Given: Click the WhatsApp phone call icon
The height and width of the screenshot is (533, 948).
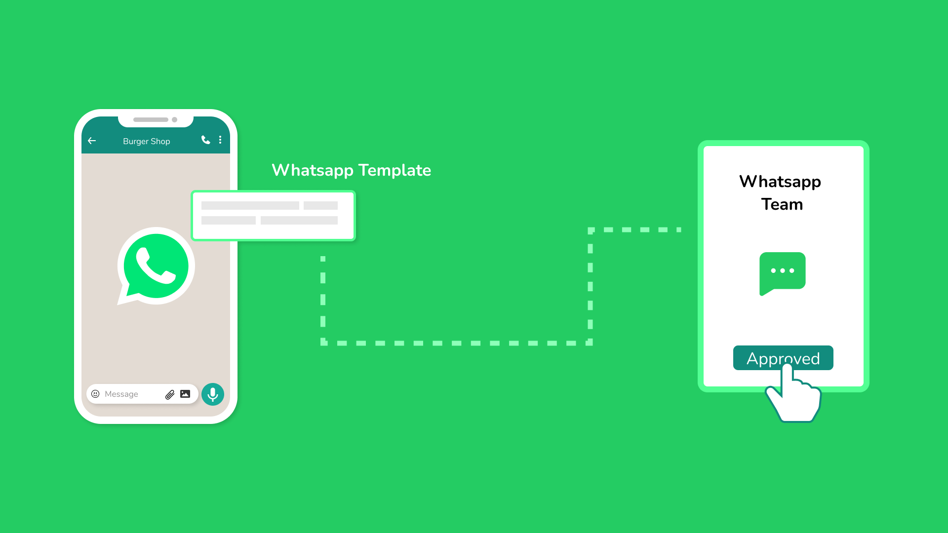Looking at the screenshot, I should pos(205,140).
